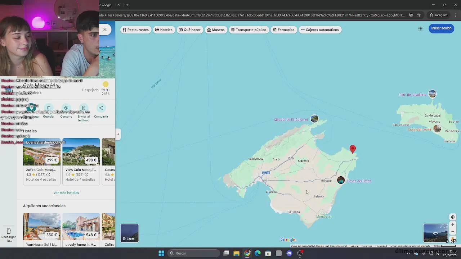Click the Cala Mondragó label

(x=324, y=215)
